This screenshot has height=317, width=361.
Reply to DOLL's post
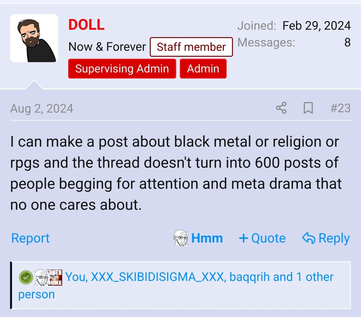(326, 238)
